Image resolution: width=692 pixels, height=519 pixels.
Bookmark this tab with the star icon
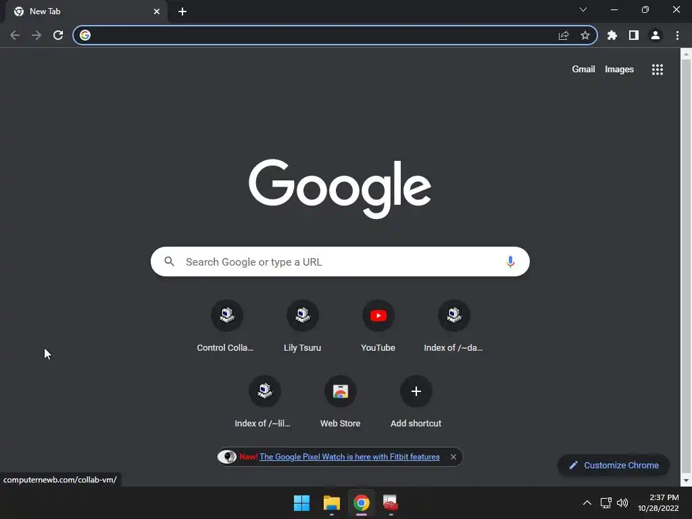click(585, 35)
